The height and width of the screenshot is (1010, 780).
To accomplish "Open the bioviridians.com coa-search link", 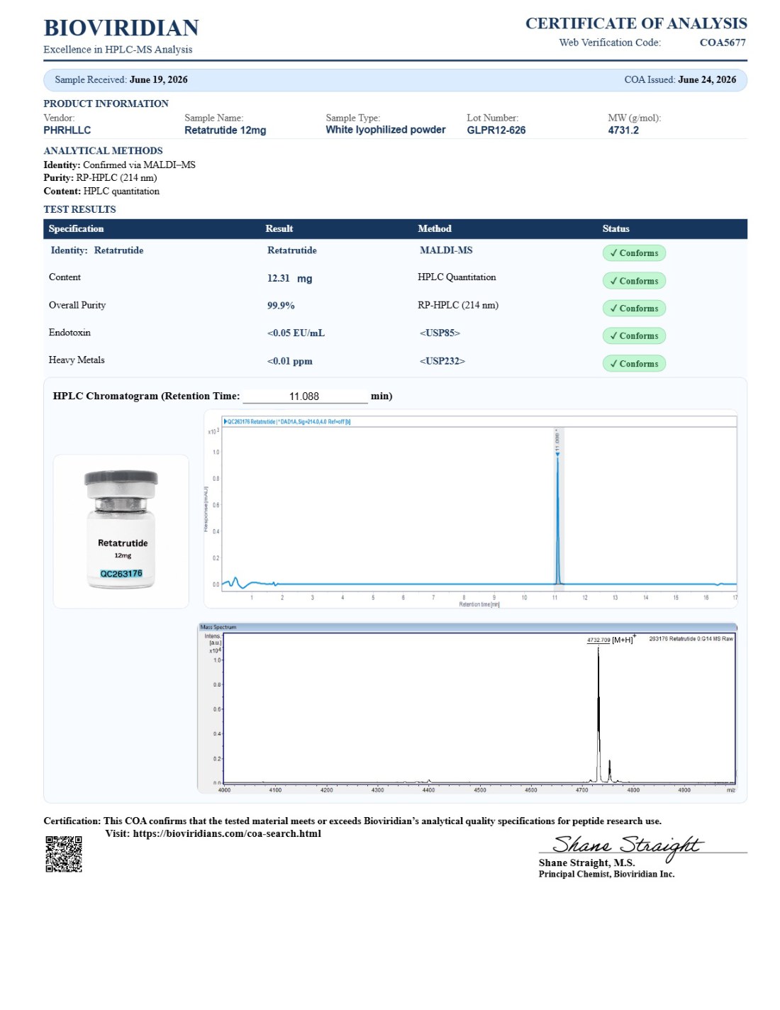I will pos(227,833).
